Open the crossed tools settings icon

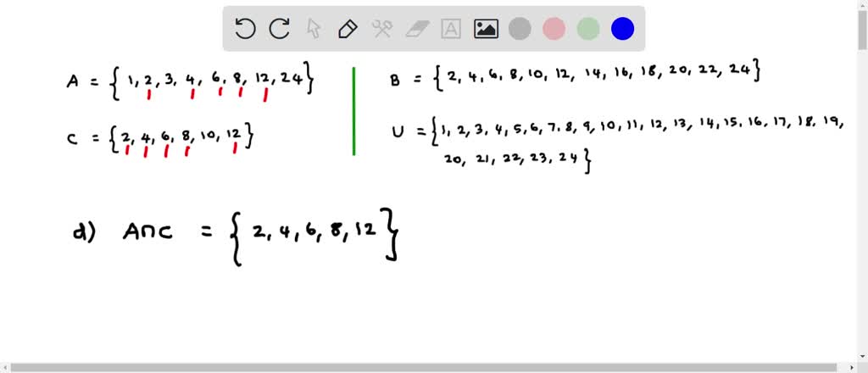tap(382, 29)
